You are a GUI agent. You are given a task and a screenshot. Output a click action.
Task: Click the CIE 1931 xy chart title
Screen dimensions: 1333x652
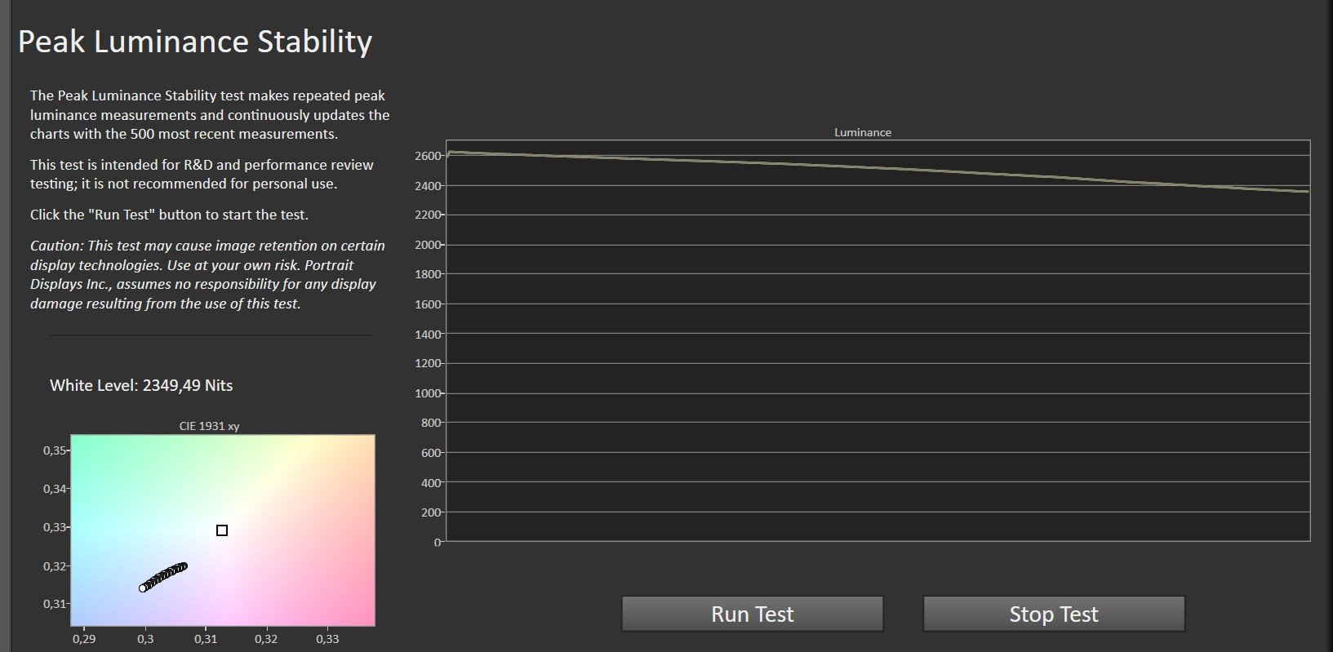tap(209, 426)
